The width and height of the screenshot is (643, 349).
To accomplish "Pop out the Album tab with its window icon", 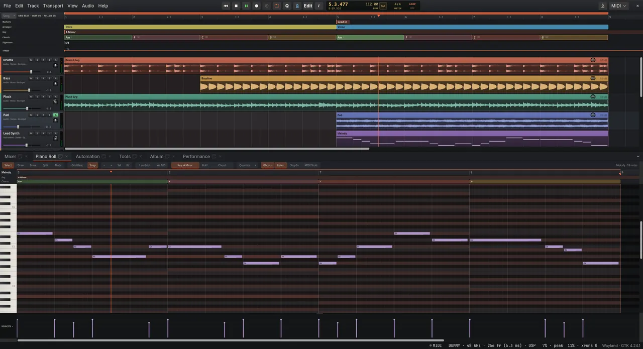I will pos(167,157).
